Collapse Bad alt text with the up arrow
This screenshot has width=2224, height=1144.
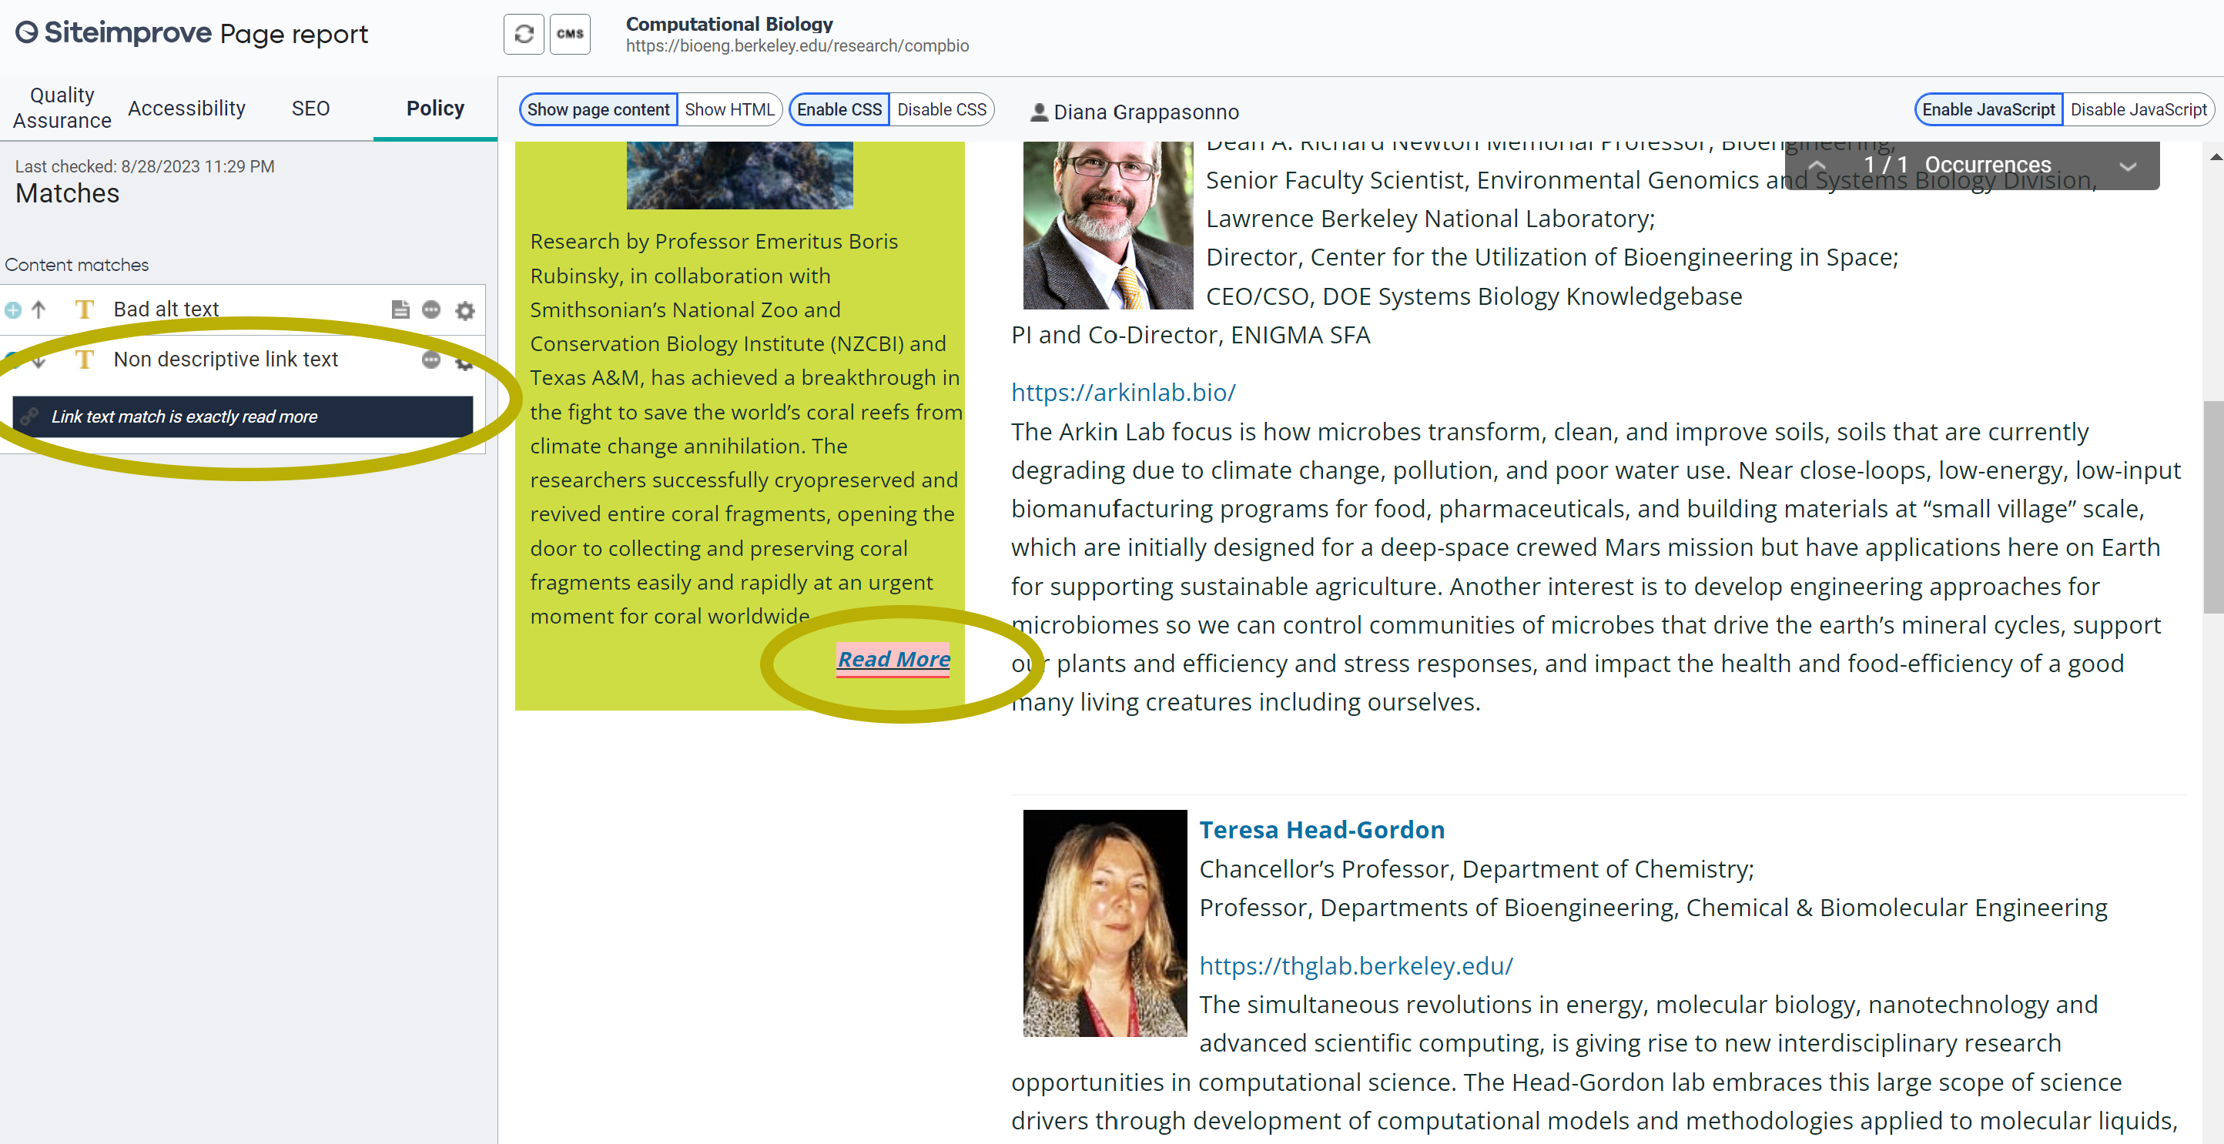coord(38,309)
